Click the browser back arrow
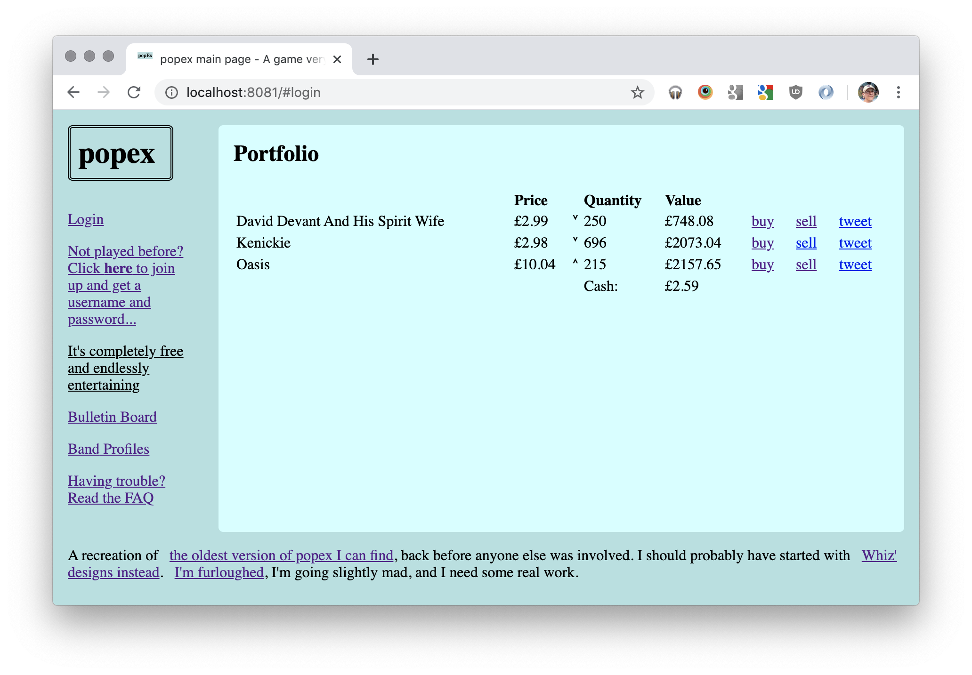The image size is (972, 675). pyautogui.click(x=73, y=92)
